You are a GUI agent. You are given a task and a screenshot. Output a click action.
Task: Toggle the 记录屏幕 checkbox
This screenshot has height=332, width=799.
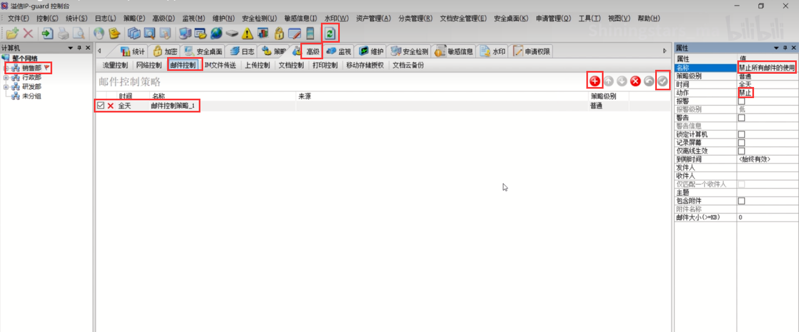point(741,143)
